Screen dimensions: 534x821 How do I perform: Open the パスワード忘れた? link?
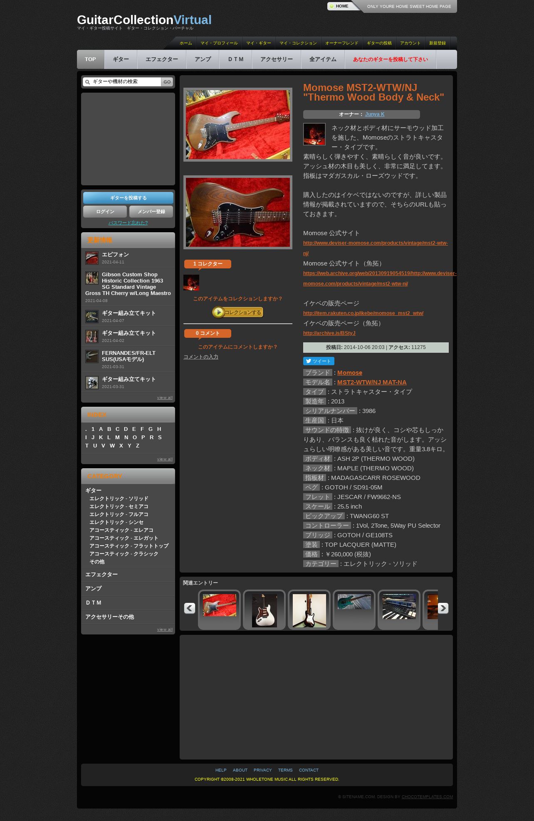pos(128,223)
